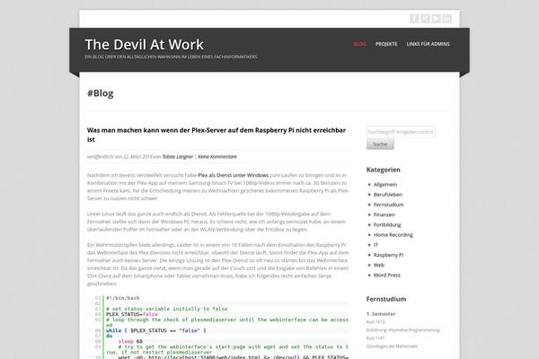Click the while $PLEX_STATUS code line

coord(156,330)
